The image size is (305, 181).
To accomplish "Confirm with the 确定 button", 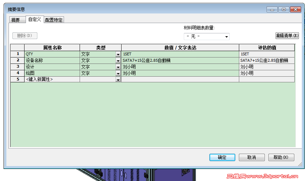I will click(222, 157).
